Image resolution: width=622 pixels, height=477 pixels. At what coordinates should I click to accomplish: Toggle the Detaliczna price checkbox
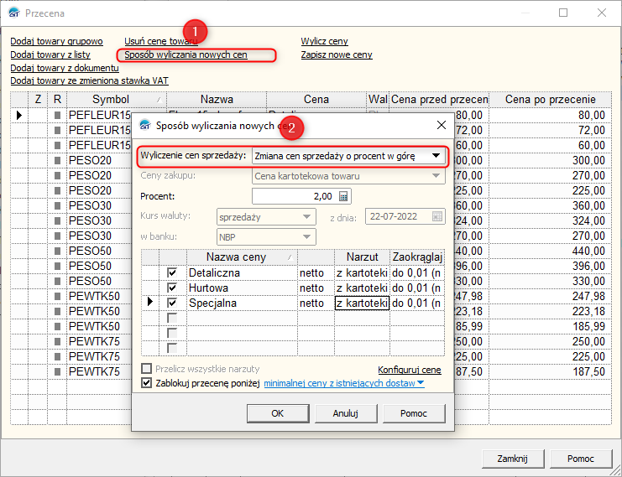click(172, 272)
